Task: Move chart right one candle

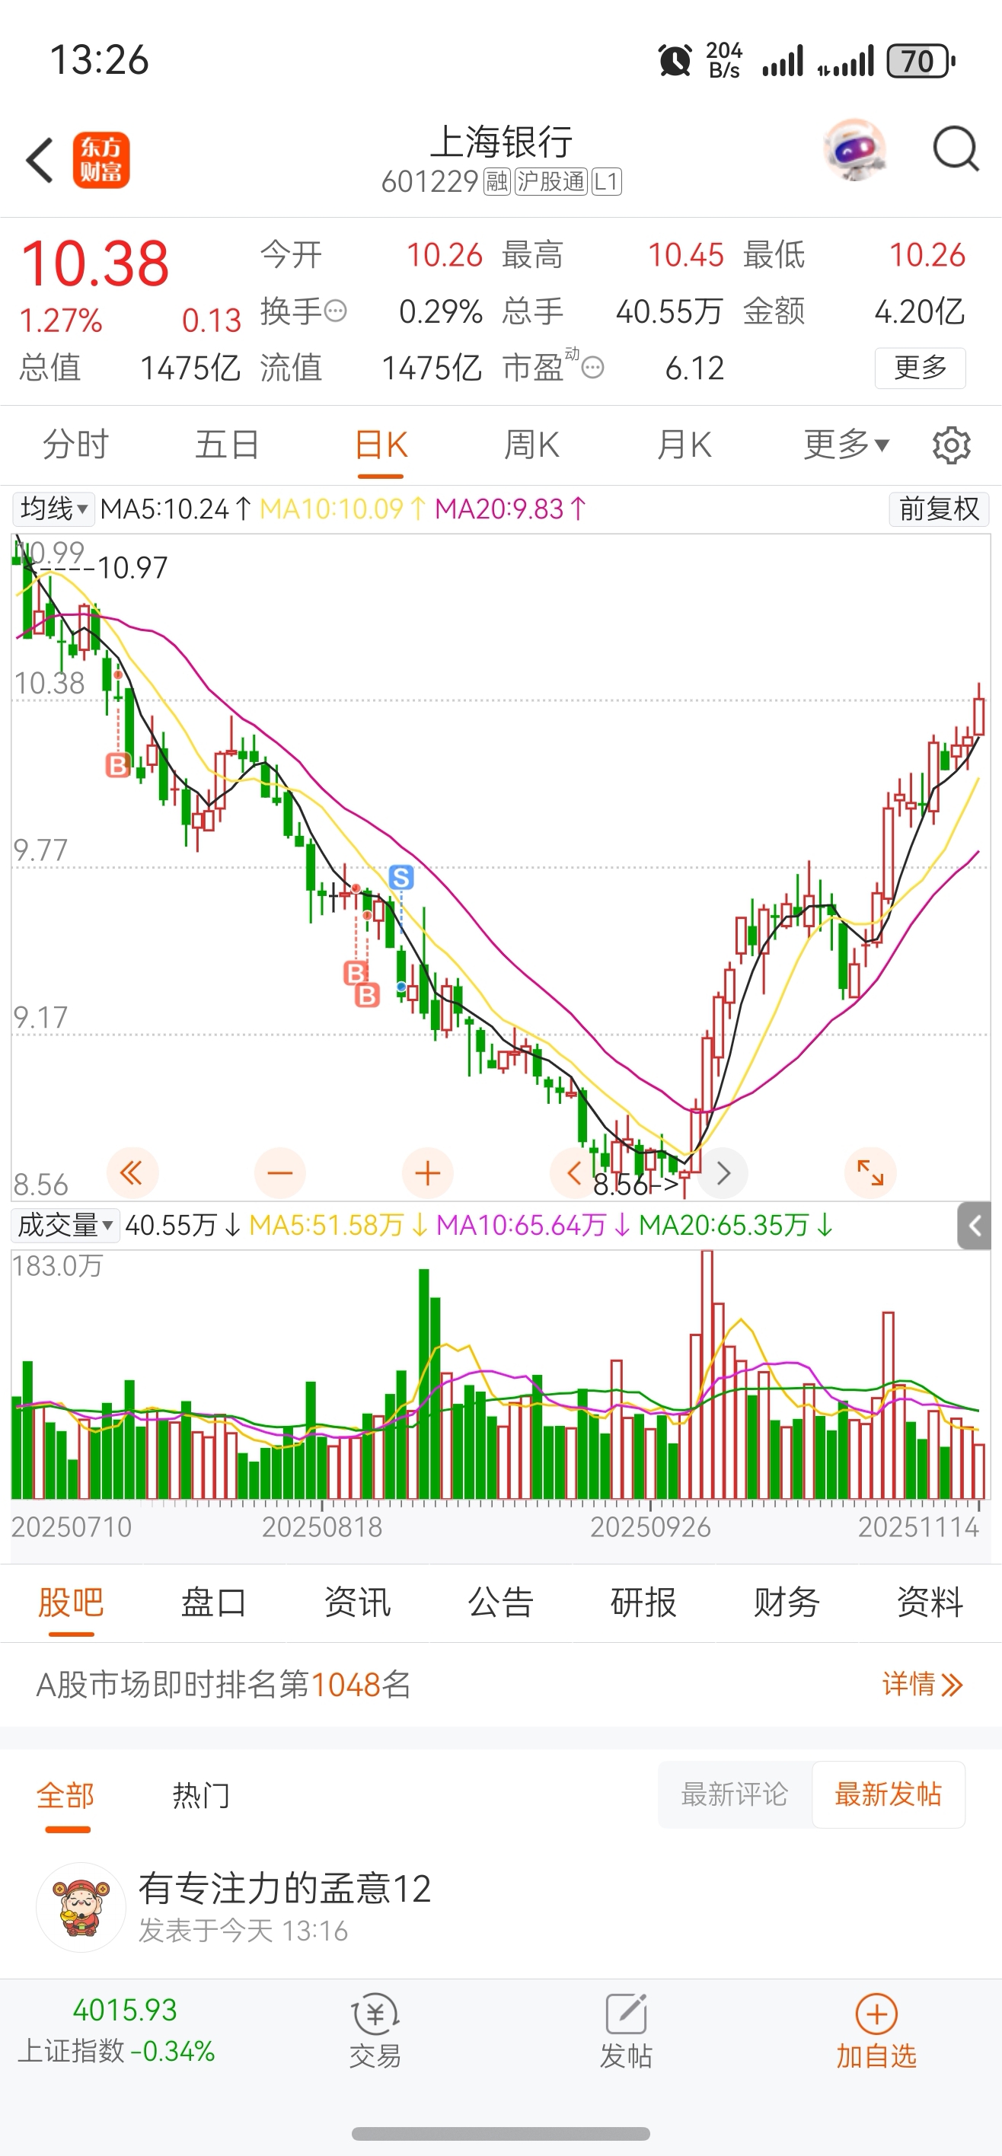Action: (723, 1172)
